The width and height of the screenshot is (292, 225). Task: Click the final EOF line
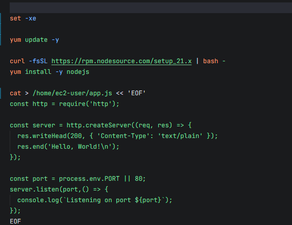[x=16, y=221]
